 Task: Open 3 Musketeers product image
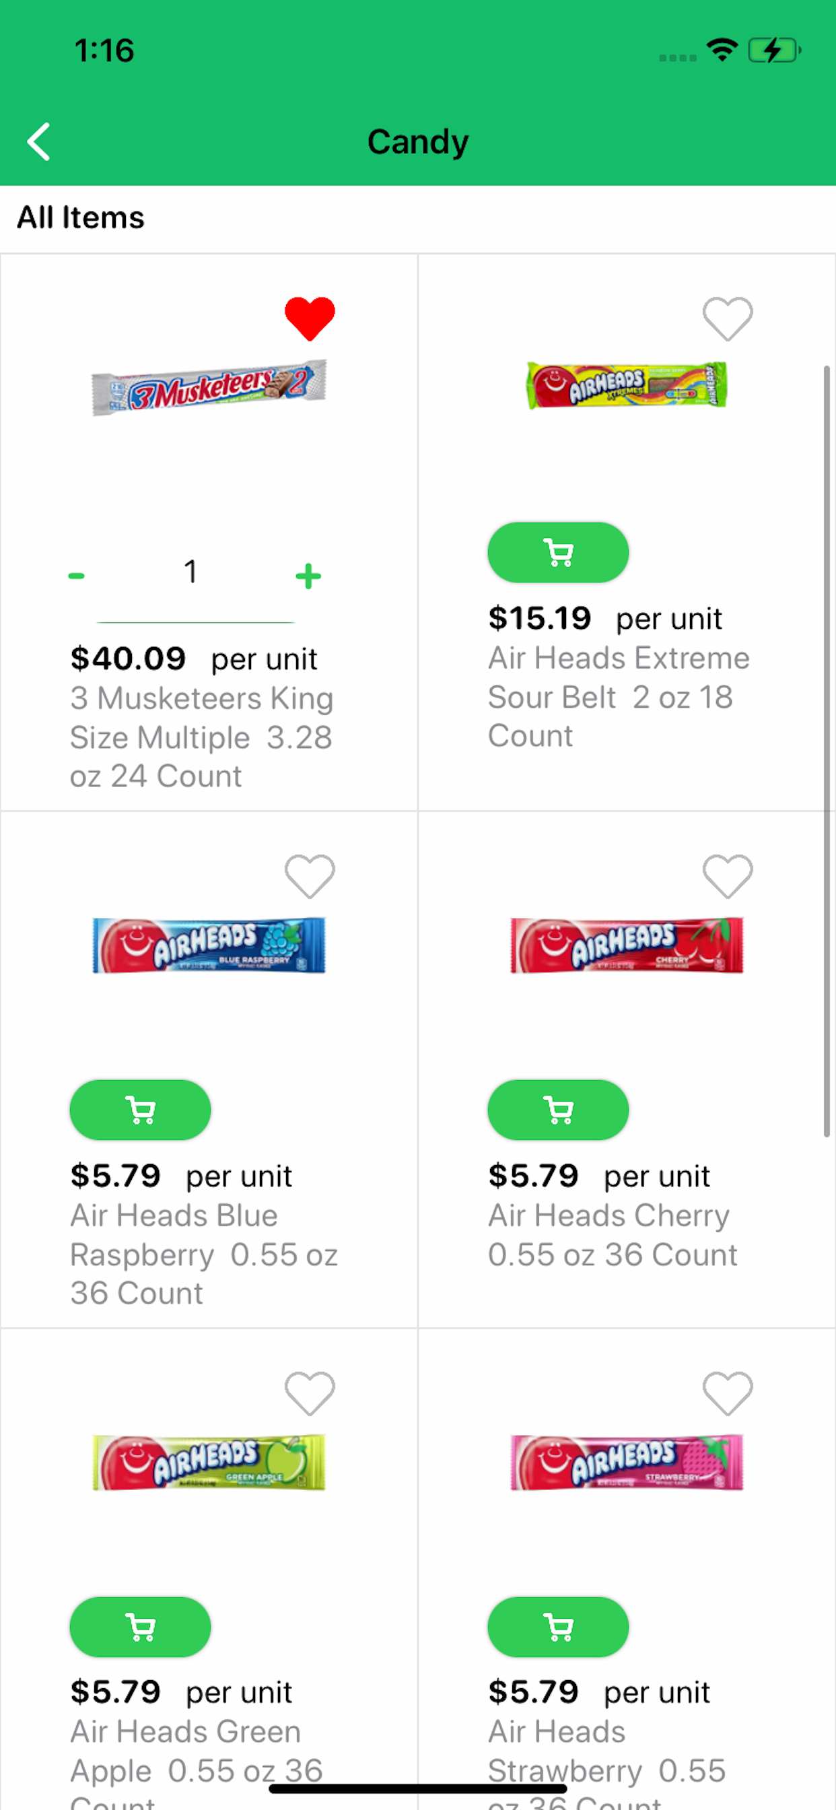click(x=209, y=388)
